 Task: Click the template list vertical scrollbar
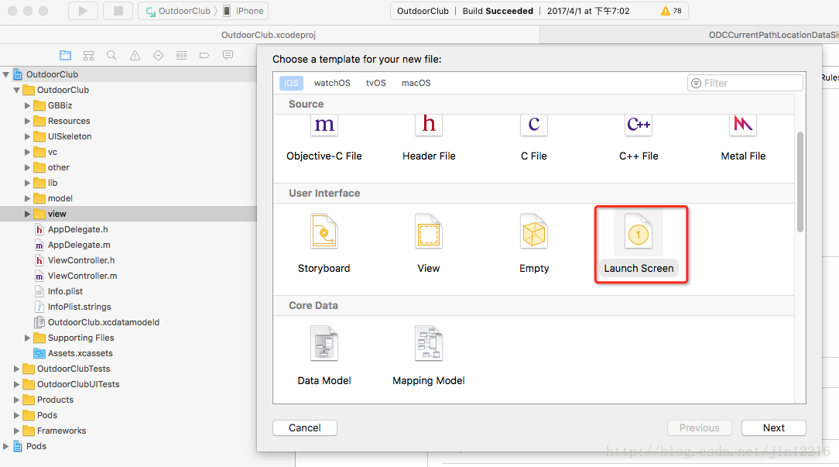pos(800,181)
